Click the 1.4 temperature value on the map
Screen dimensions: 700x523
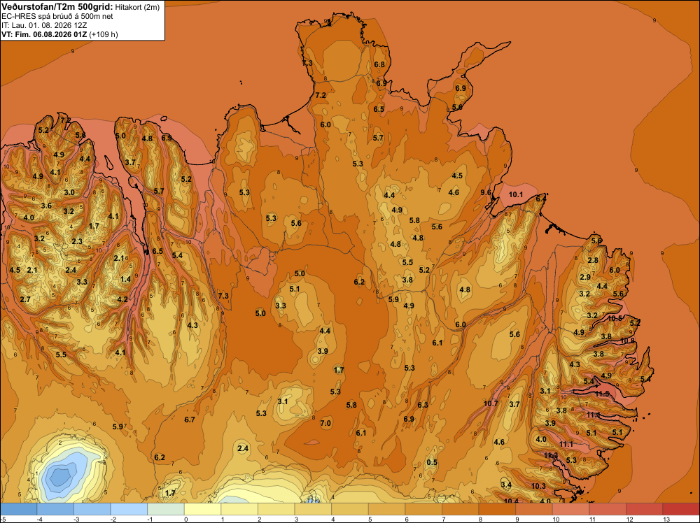tap(125, 279)
